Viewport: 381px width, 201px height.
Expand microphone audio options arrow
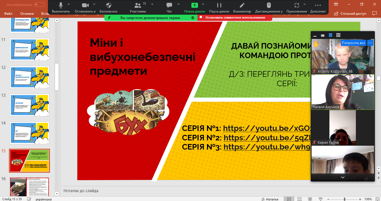click(x=69, y=4)
